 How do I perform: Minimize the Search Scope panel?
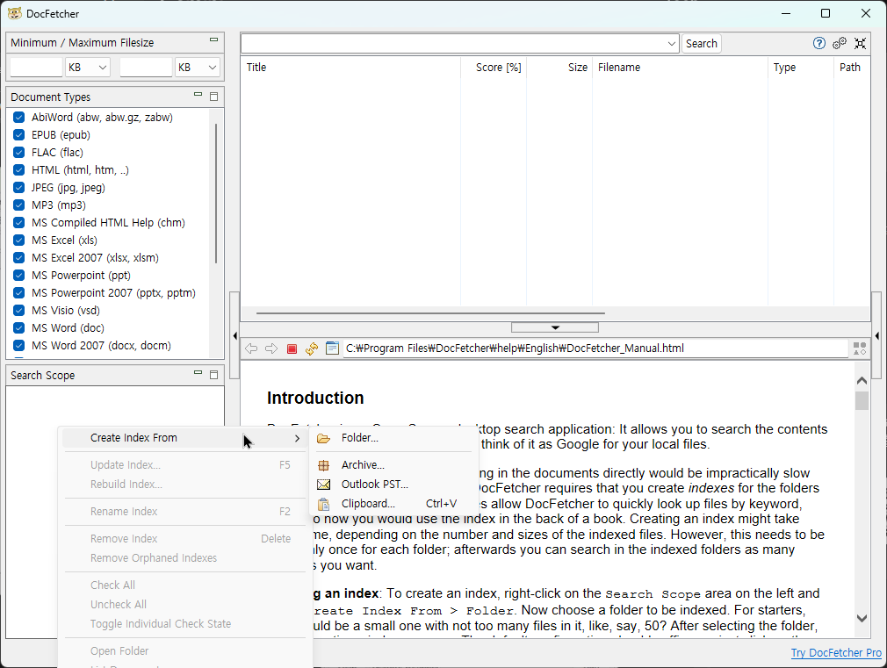pyautogui.click(x=198, y=373)
